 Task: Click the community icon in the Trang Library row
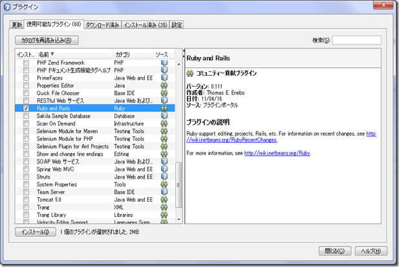point(164,215)
